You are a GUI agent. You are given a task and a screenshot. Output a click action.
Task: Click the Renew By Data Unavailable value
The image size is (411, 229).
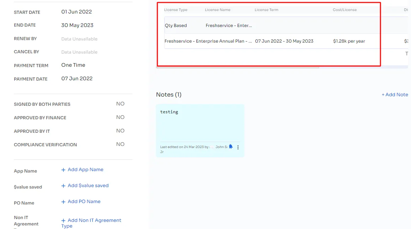[80, 39]
